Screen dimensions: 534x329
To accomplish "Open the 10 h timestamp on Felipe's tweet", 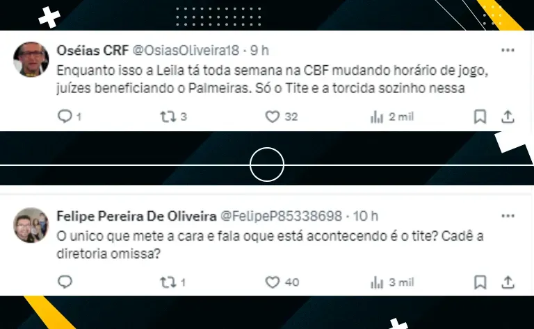I will pos(366,216).
